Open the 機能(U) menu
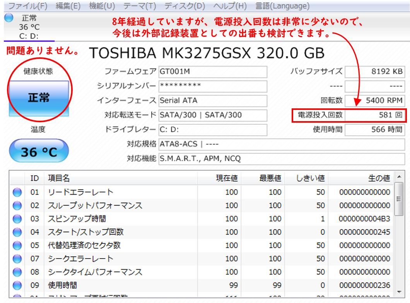Screen dimensions: 410x303 coord(102,6)
